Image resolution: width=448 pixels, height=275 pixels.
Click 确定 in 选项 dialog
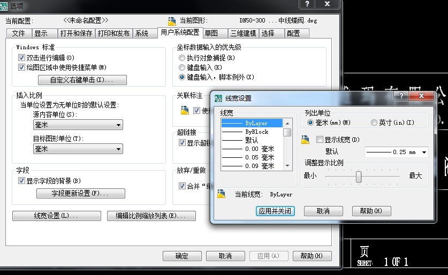(x=182, y=256)
